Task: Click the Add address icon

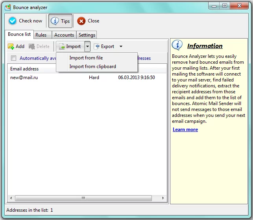Action: pyautogui.click(x=11, y=46)
